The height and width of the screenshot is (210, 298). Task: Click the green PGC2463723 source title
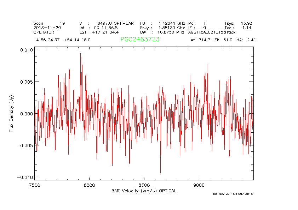(x=140, y=40)
